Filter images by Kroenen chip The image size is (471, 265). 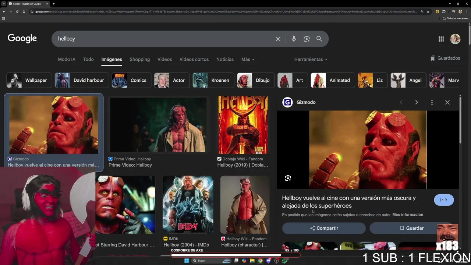tap(213, 80)
